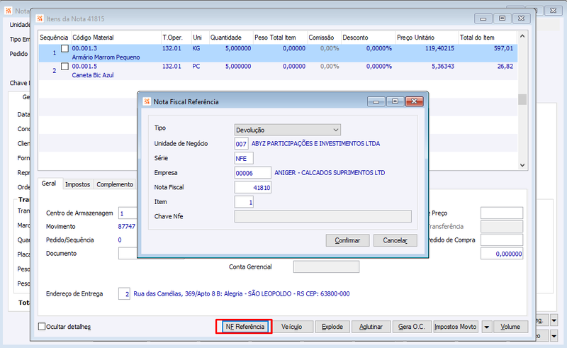This screenshot has width=567, height=348.
Task: Click the Cancelar button
Action: click(395, 240)
